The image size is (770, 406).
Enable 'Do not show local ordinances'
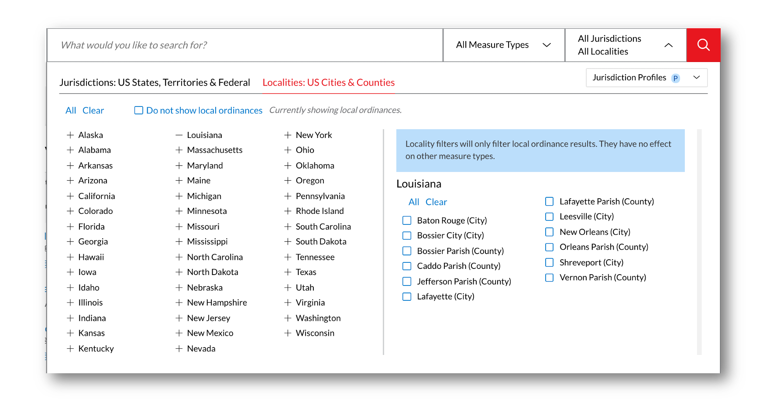[x=138, y=110]
